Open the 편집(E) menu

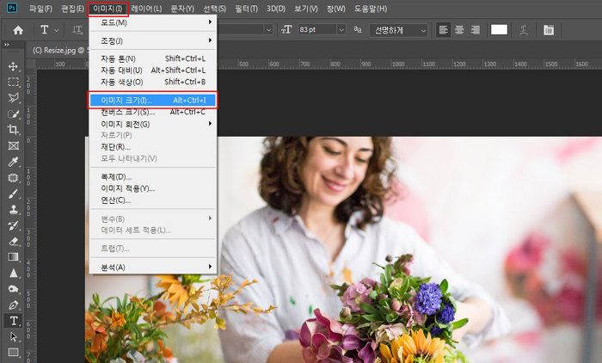[72, 9]
